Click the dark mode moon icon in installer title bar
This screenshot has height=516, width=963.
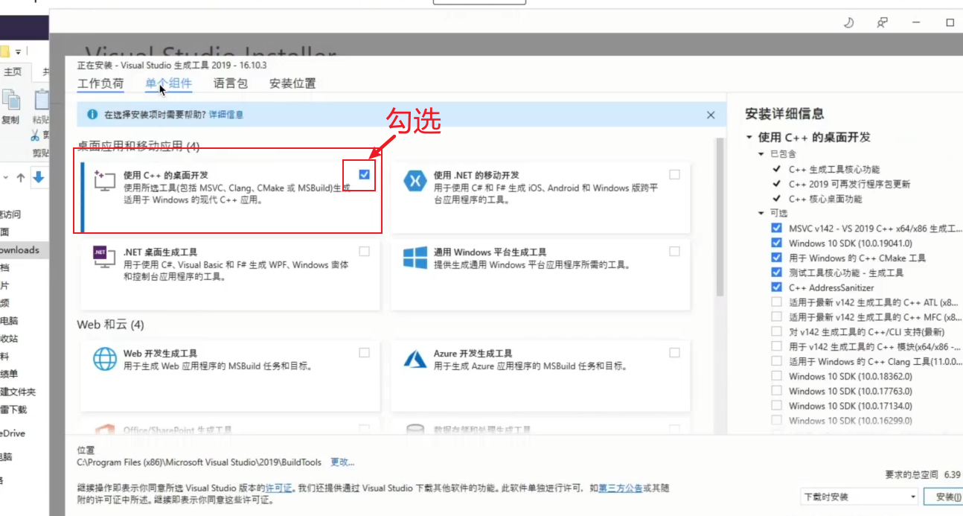pos(848,22)
